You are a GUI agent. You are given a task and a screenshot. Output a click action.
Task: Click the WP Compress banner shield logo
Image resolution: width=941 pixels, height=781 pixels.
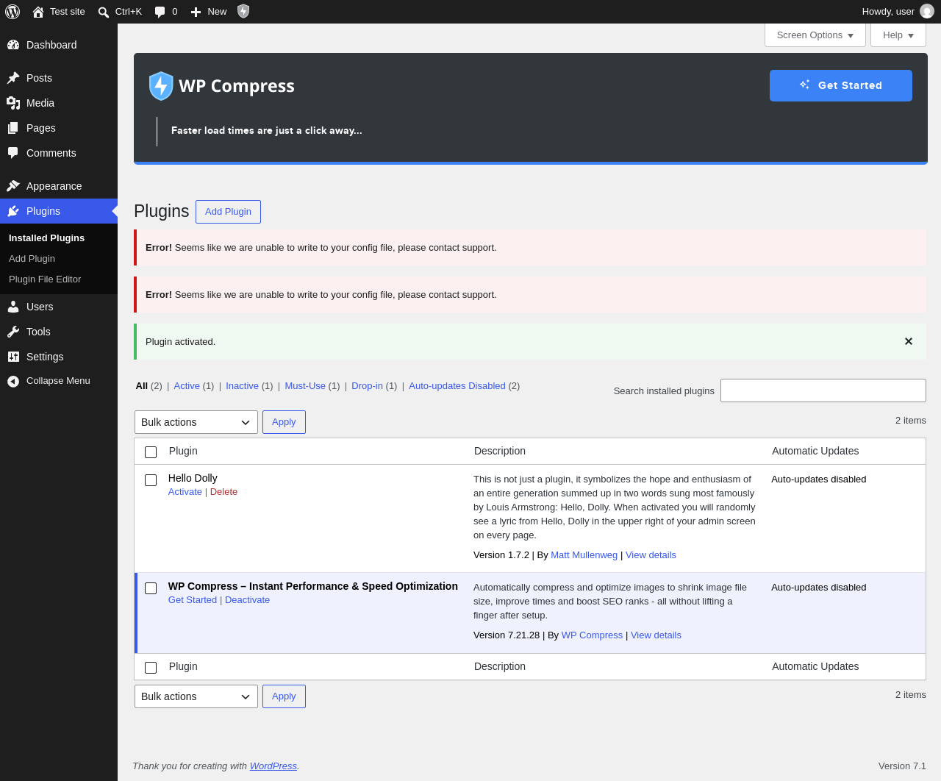161,86
